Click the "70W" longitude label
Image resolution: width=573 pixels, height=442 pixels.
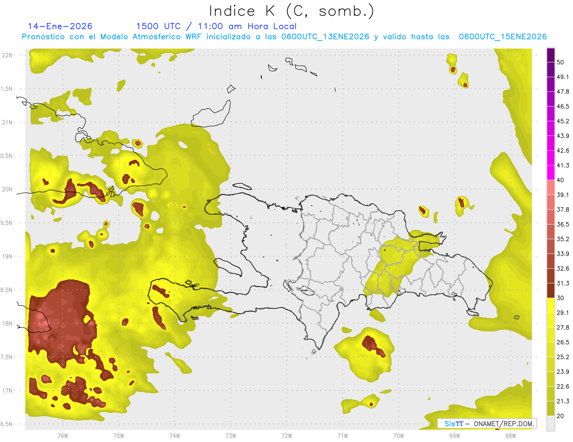pos(399,435)
